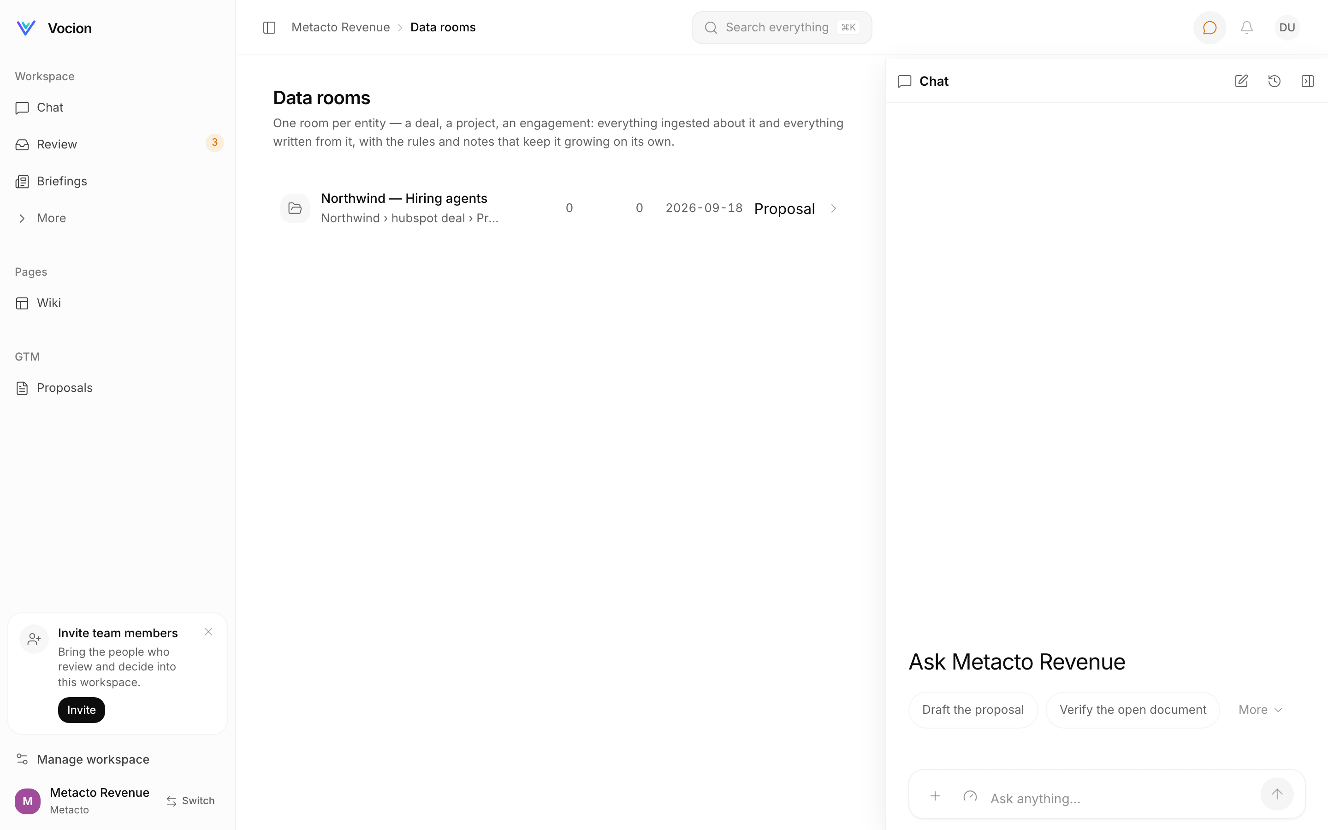This screenshot has width=1328, height=830.
Task: Open the chat bubble icon in header
Action: click(x=1209, y=28)
